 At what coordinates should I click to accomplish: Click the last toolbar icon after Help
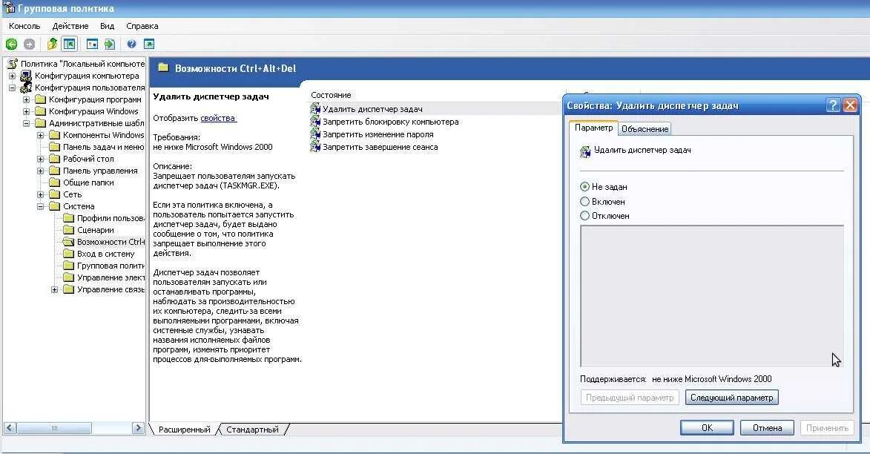click(148, 44)
